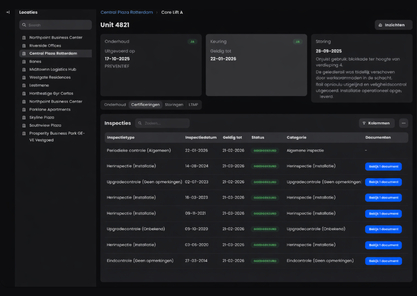Click the chart icon on Inzichten button

point(380,25)
